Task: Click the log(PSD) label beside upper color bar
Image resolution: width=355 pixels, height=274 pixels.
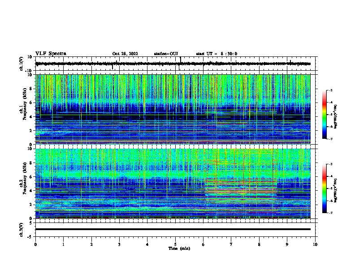Action: click(x=336, y=116)
